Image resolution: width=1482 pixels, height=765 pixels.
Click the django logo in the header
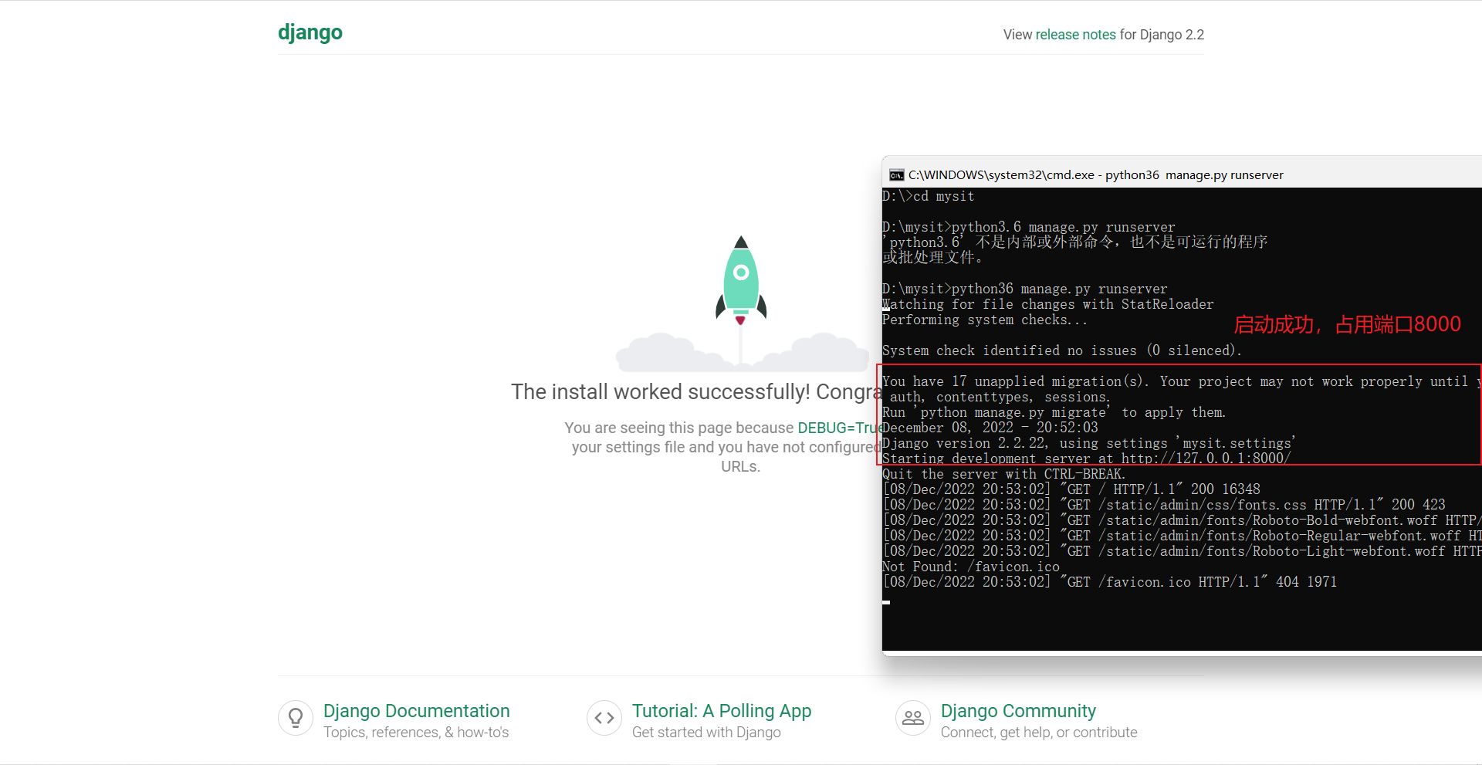pyautogui.click(x=310, y=32)
